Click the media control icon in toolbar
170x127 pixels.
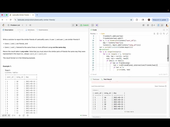pyautogui.click(x=143, y=20)
